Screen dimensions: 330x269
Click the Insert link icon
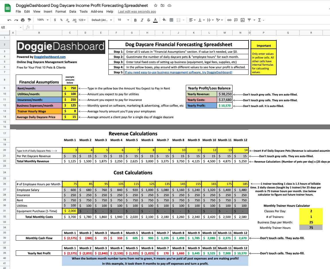(229, 20)
